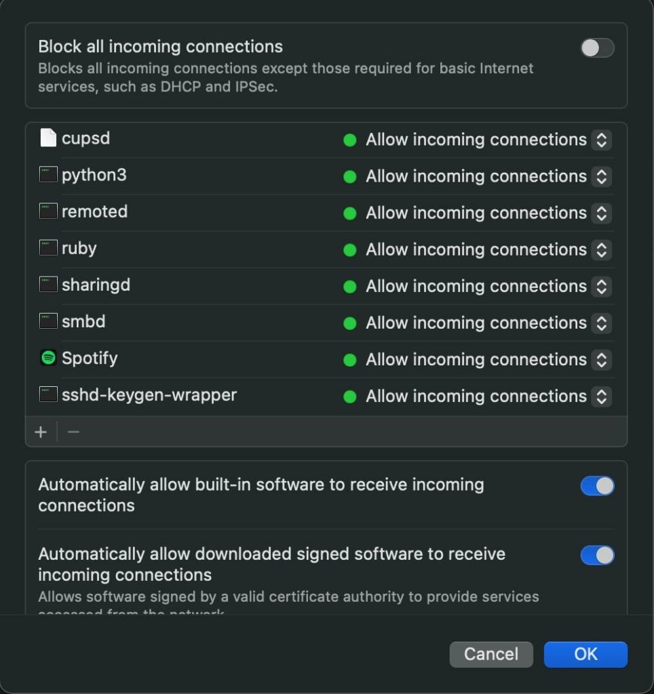Toggle Block all incoming connections on
Screen dimensions: 654x694
596,47
